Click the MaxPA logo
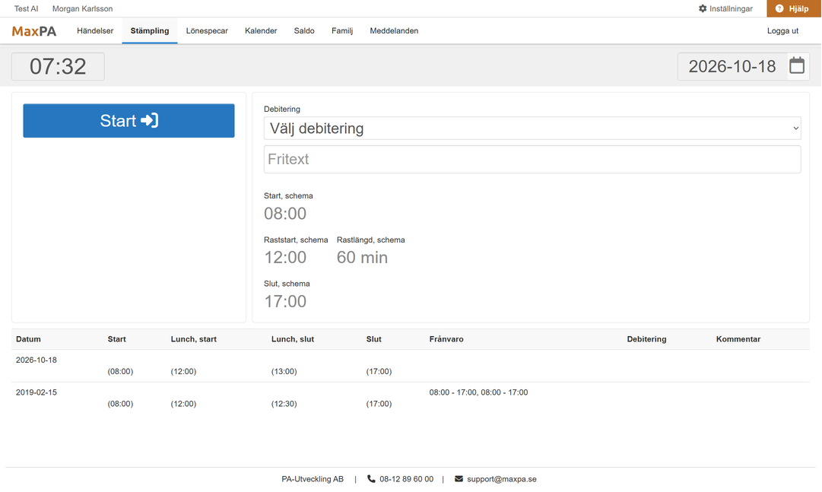The height and width of the screenshot is (492, 822). click(34, 31)
